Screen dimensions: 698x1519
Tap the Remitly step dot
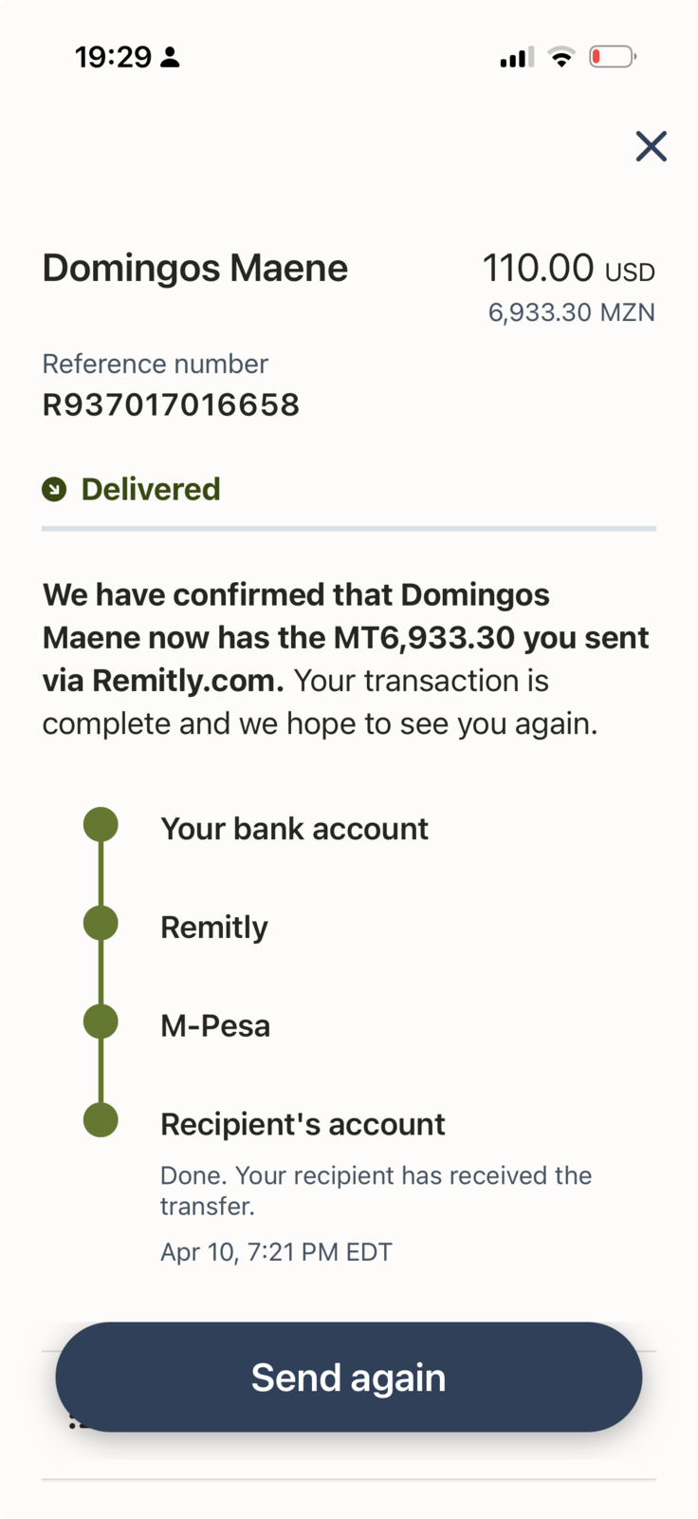tap(101, 923)
